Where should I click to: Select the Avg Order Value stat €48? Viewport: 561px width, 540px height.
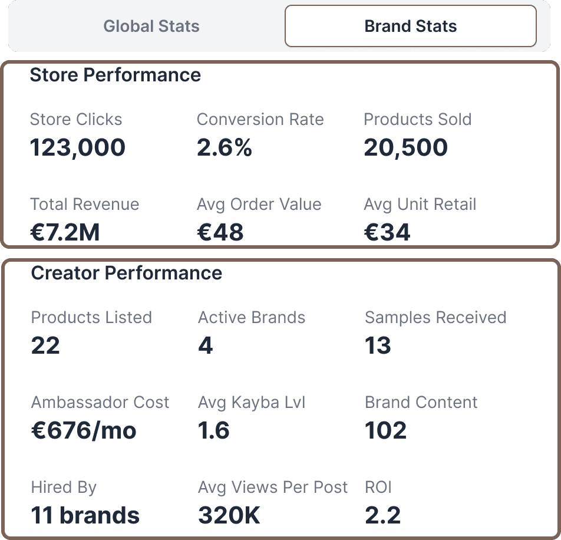click(220, 232)
